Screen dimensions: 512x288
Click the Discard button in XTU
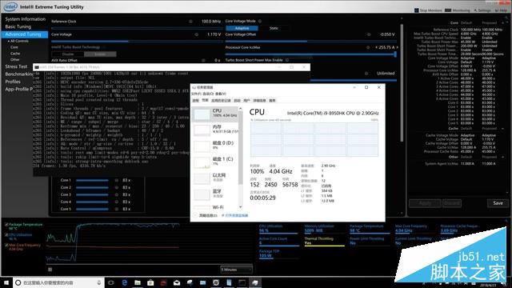pos(452,203)
